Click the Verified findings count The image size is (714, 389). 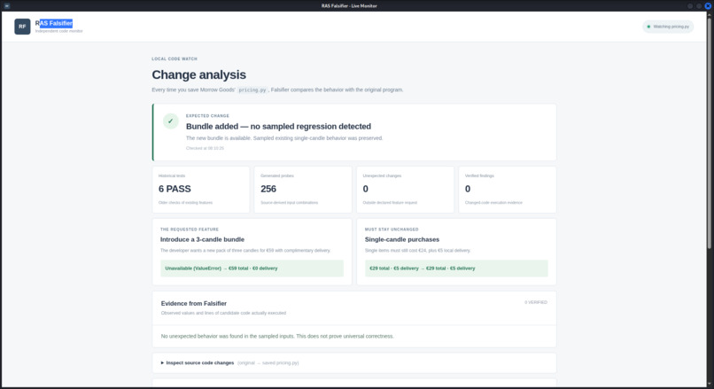pyautogui.click(x=468, y=189)
